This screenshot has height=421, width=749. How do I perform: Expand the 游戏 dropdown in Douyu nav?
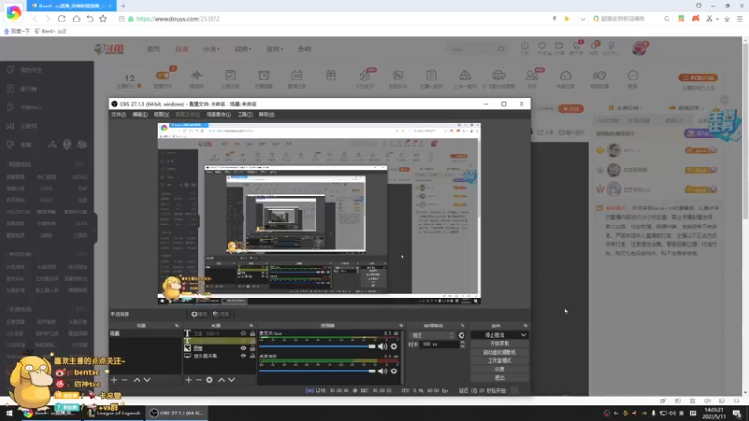tap(274, 50)
